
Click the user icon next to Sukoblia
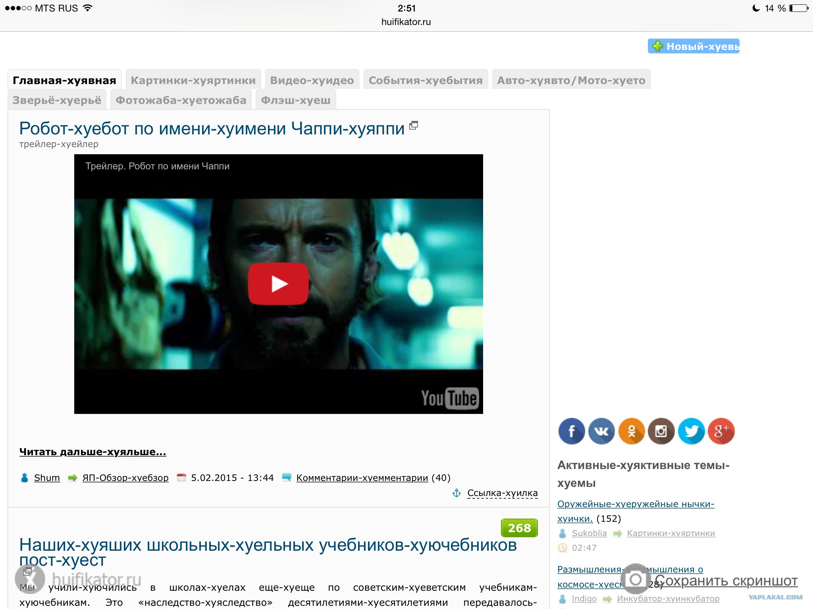click(563, 533)
